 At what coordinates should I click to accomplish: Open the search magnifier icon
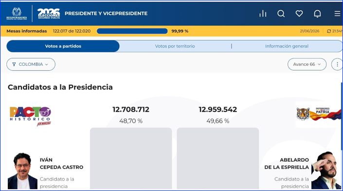[x=281, y=14]
